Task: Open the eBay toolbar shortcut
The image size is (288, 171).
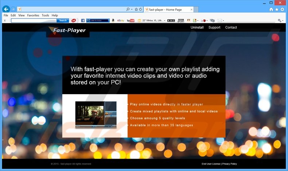Action: 121,20
